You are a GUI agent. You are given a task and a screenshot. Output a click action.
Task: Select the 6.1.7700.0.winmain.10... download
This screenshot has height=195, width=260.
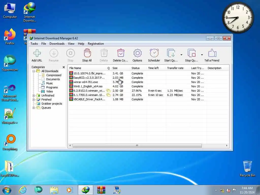tap(148, 95)
